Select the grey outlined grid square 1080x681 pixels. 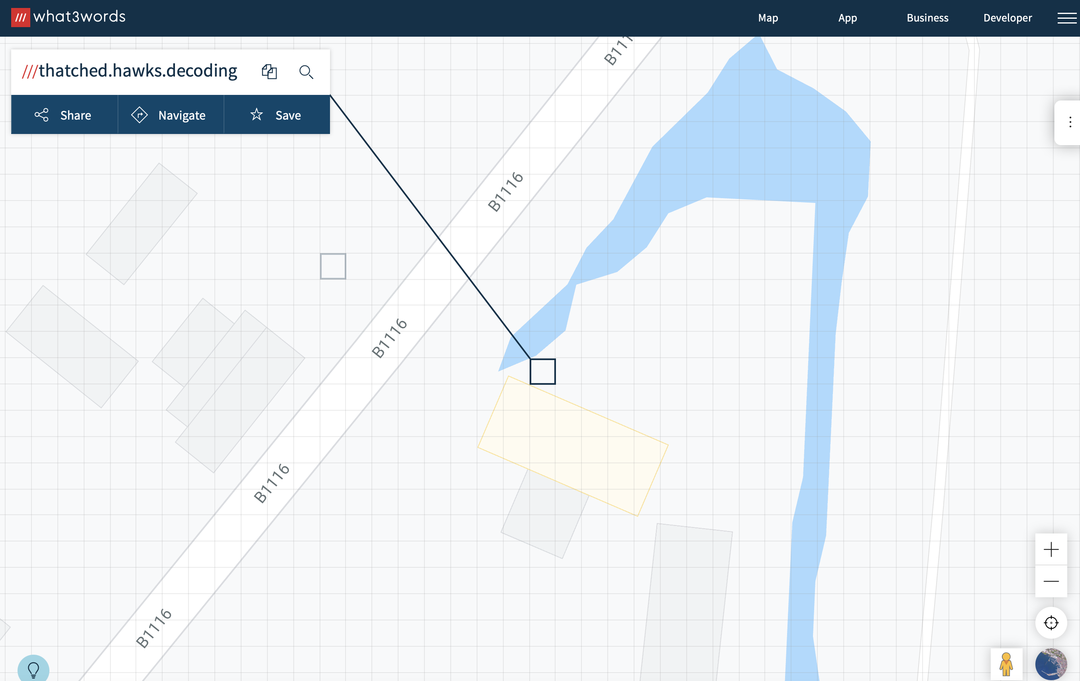333,266
